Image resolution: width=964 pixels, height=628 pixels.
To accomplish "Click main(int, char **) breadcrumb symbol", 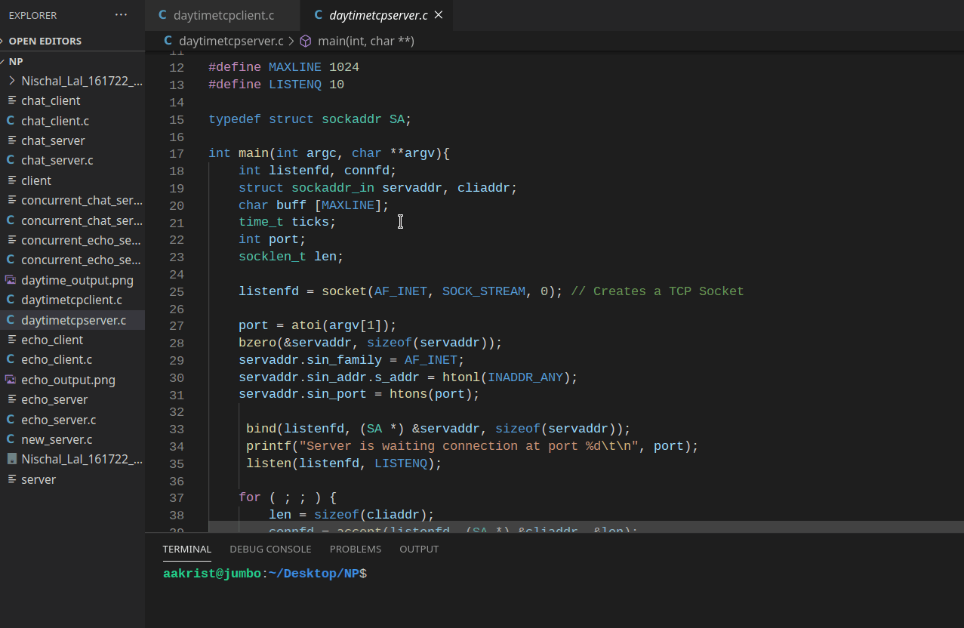I will pos(366,41).
